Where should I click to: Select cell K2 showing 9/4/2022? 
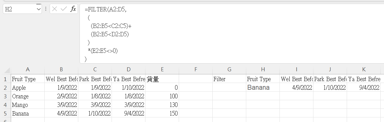[364, 88]
